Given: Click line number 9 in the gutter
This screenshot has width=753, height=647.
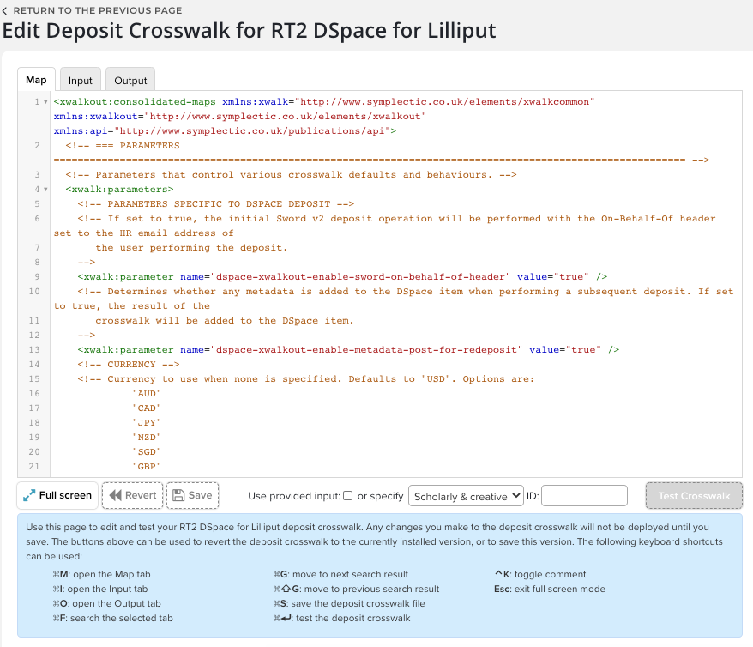Looking at the screenshot, I should 37,276.
